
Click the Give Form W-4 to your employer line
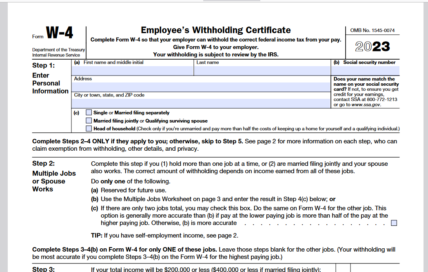coord(216,47)
